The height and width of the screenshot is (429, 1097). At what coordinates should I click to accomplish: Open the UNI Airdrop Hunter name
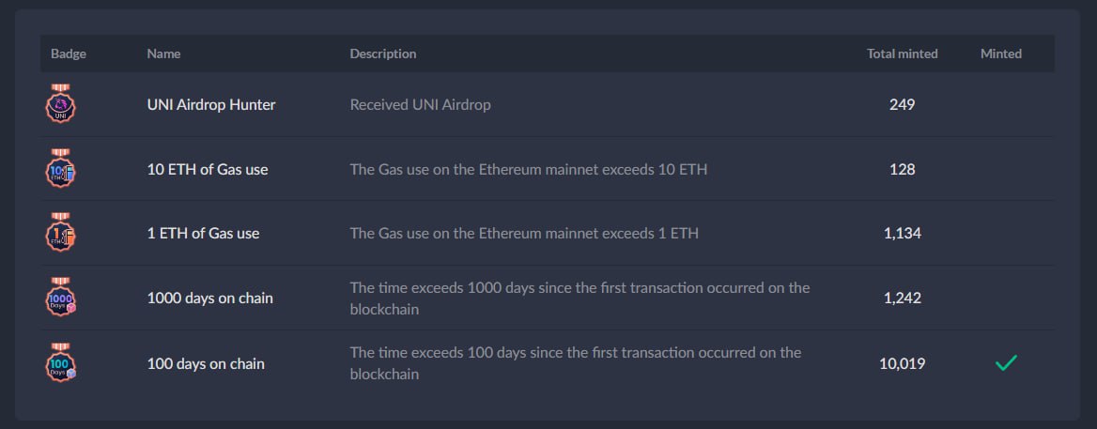[x=211, y=104]
